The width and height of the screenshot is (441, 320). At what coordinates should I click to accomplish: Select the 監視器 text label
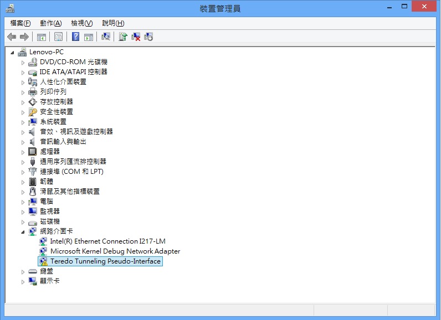50,211
